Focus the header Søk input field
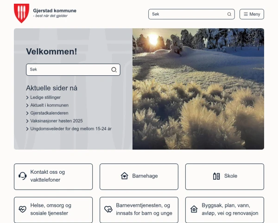The width and height of the screenshot is (278, 223). point(188,14)
